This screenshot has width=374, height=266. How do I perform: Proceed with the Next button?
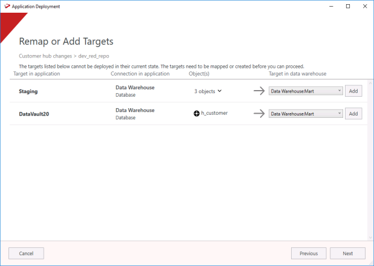(347, 253)
